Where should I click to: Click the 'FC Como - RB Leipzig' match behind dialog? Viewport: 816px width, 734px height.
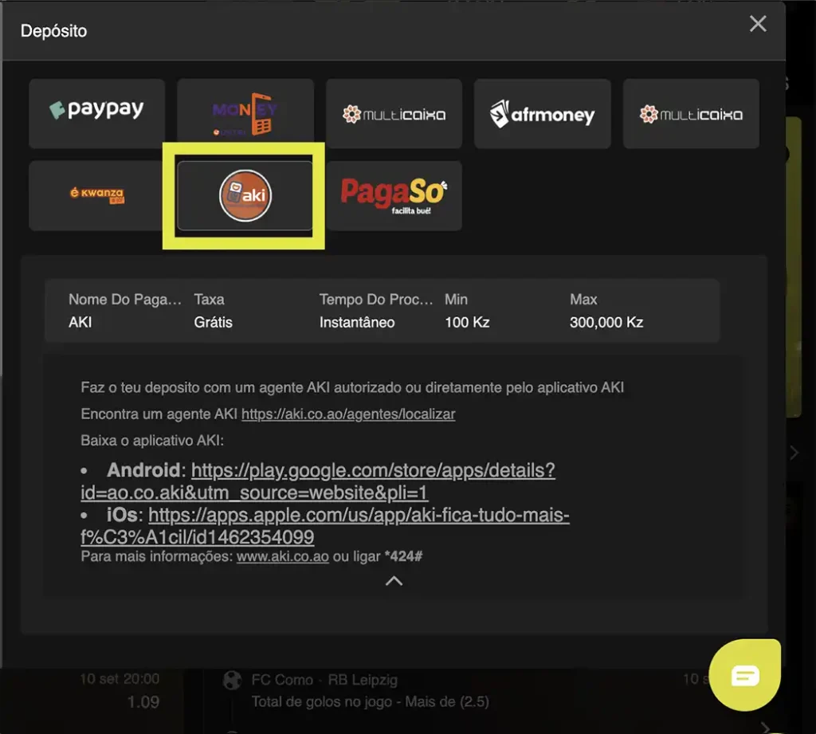(x=324, y=680)
